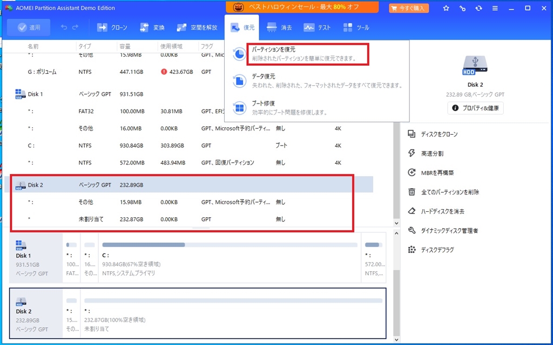Open the ツール toolbar menu
This screenshot has width=553, height=345.
[x=356, y=27]
